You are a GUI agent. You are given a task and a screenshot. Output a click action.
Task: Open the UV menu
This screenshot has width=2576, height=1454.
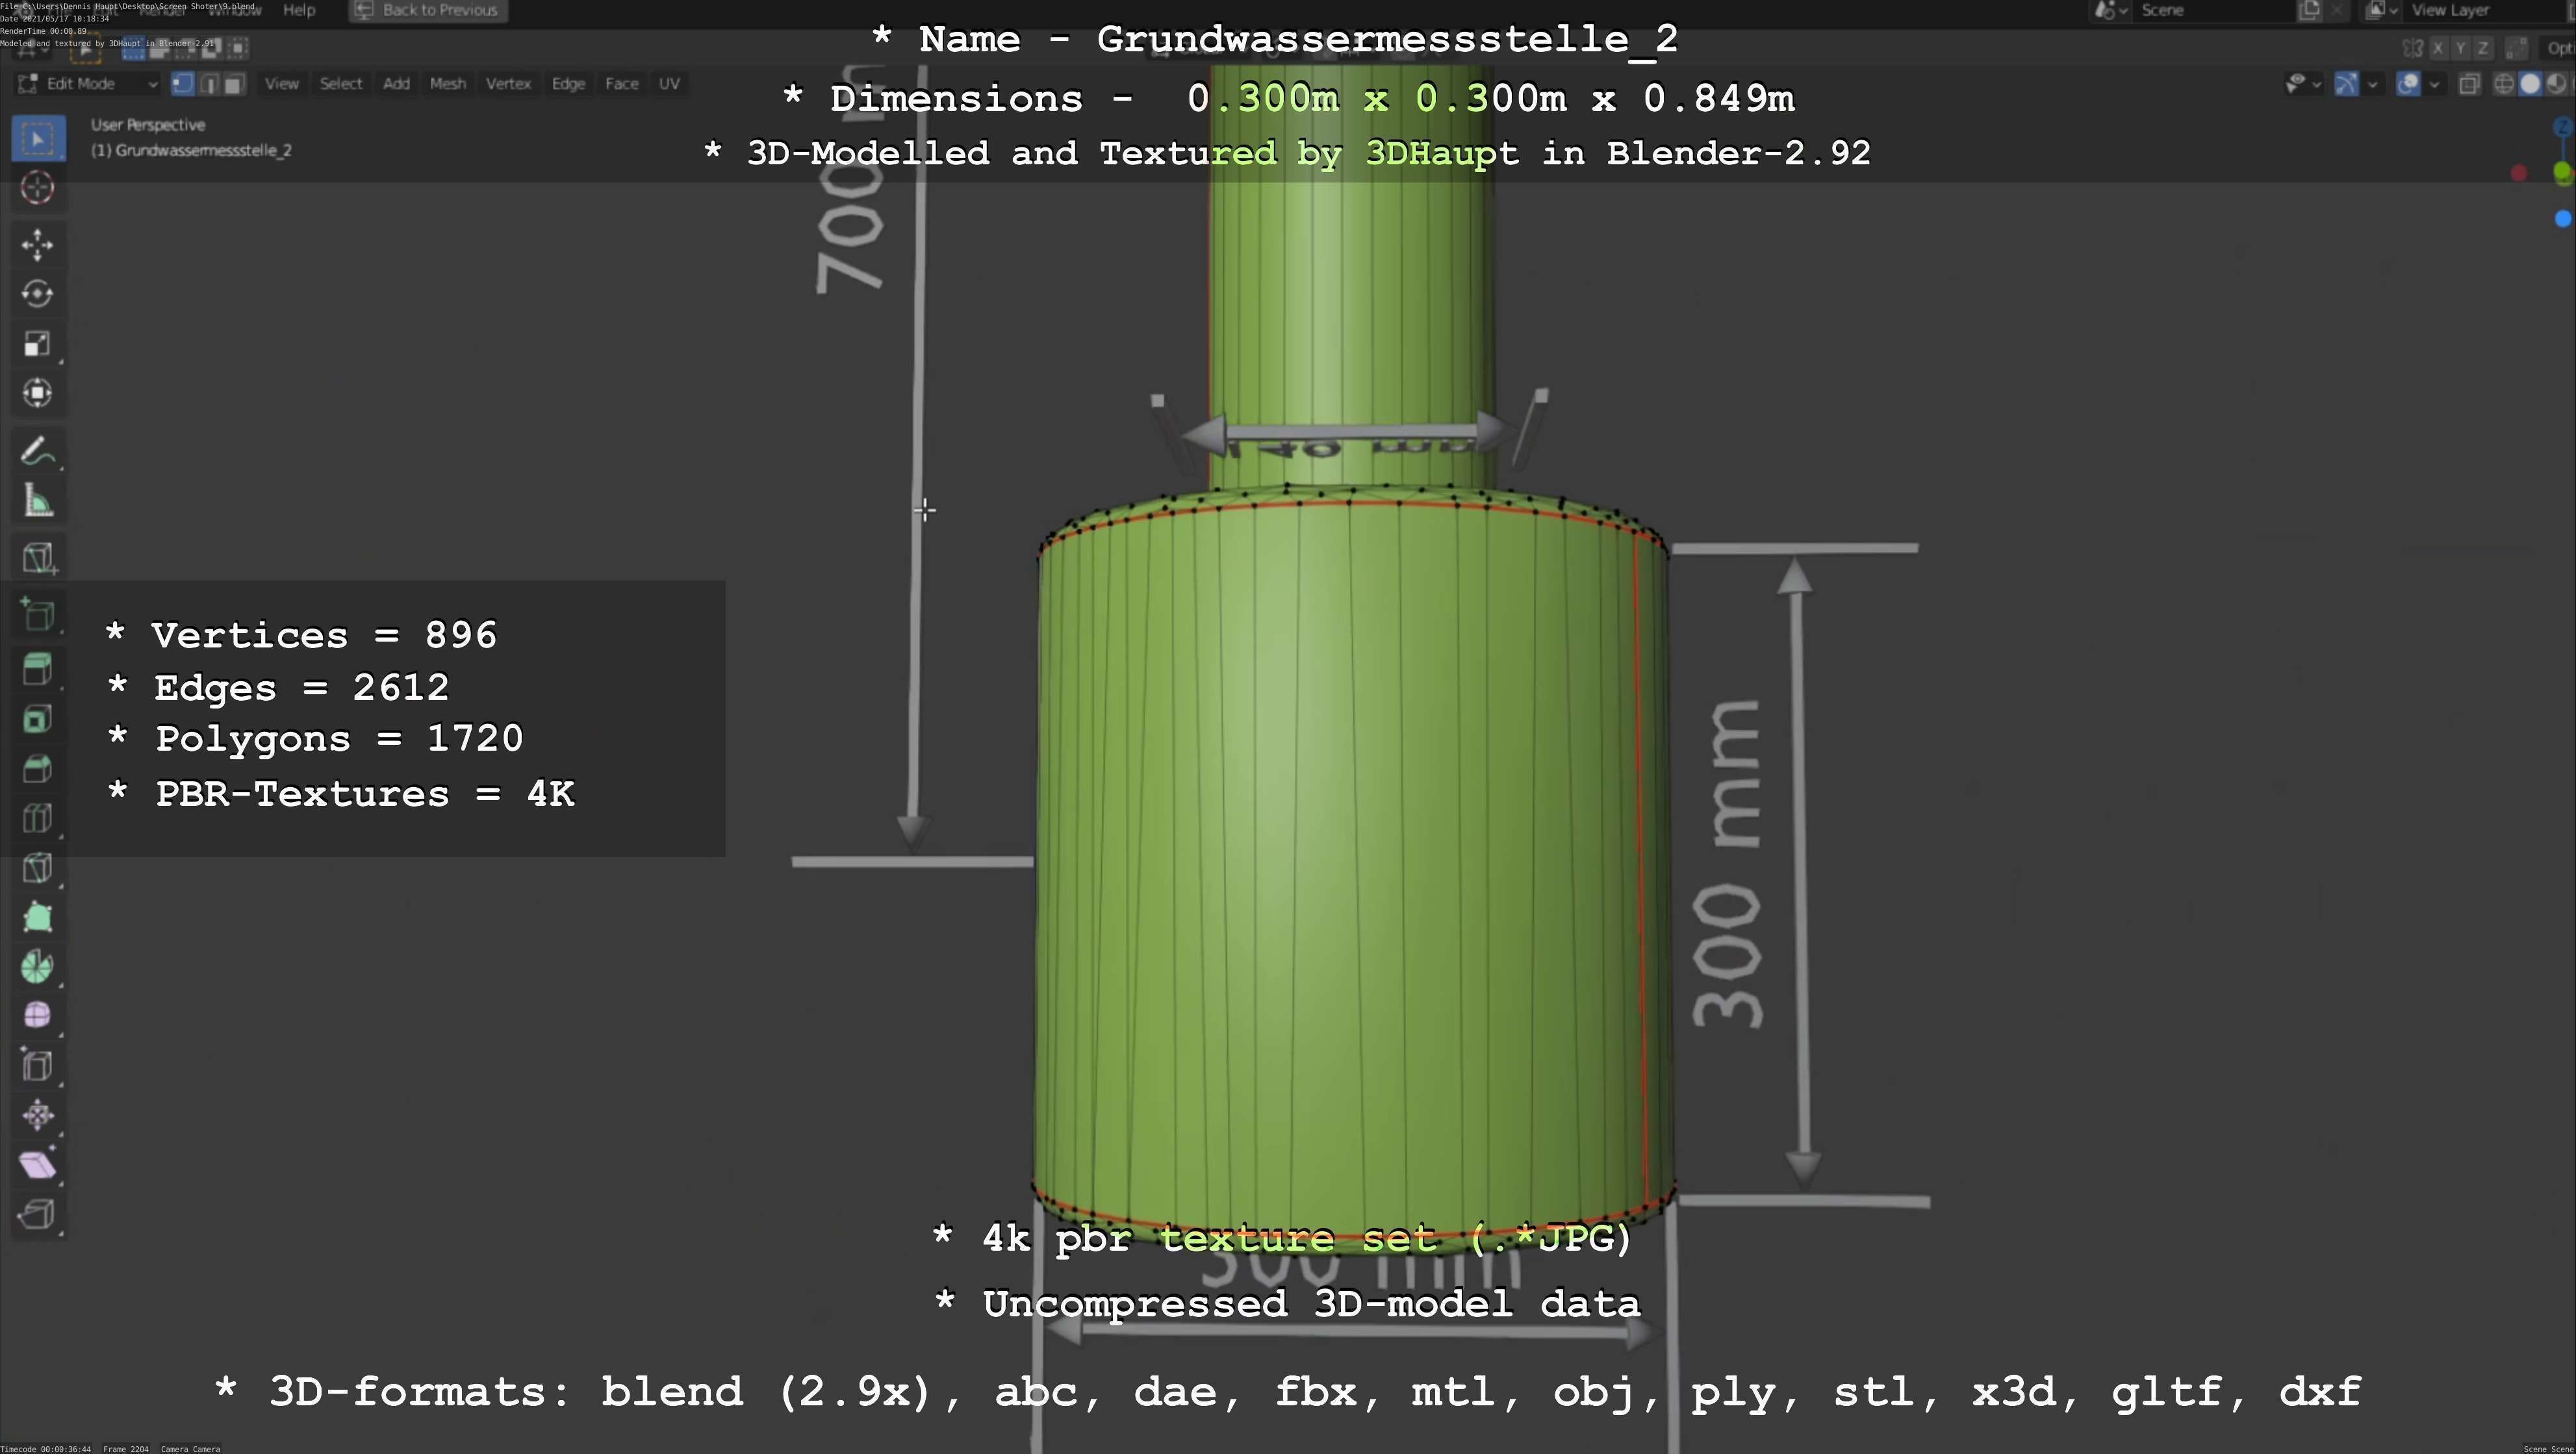669,84
